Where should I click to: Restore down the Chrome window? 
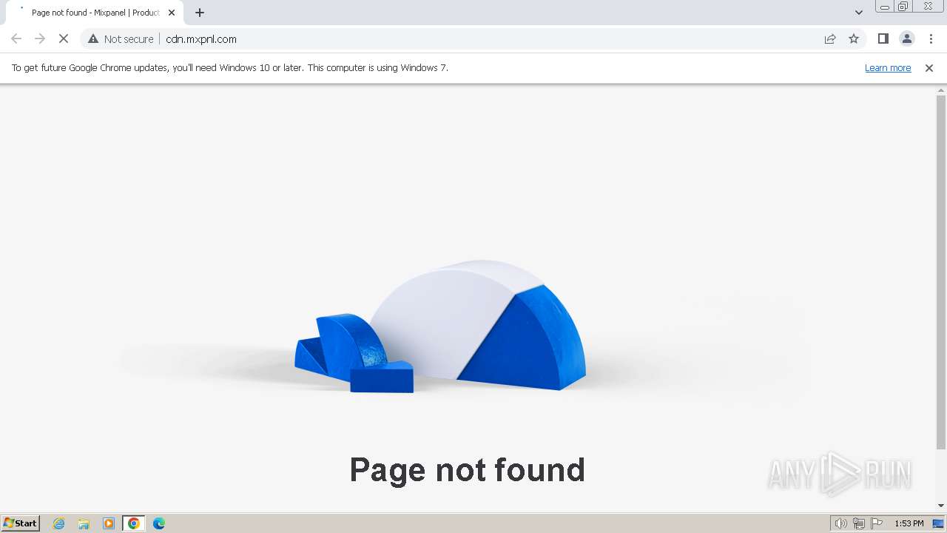pyautogui.click(x=903, y=7)
